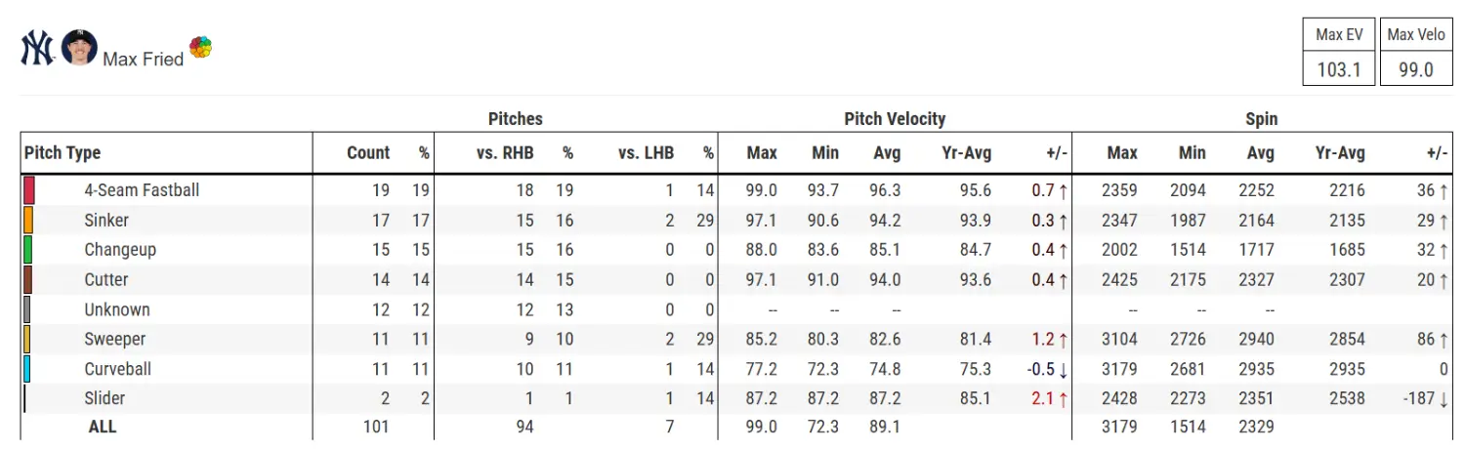Image resolution: width=1465 pixels, height=450 pixels.
Task: Click the down arrow in Slider spin change
Action: click(x=1443, y=398)
